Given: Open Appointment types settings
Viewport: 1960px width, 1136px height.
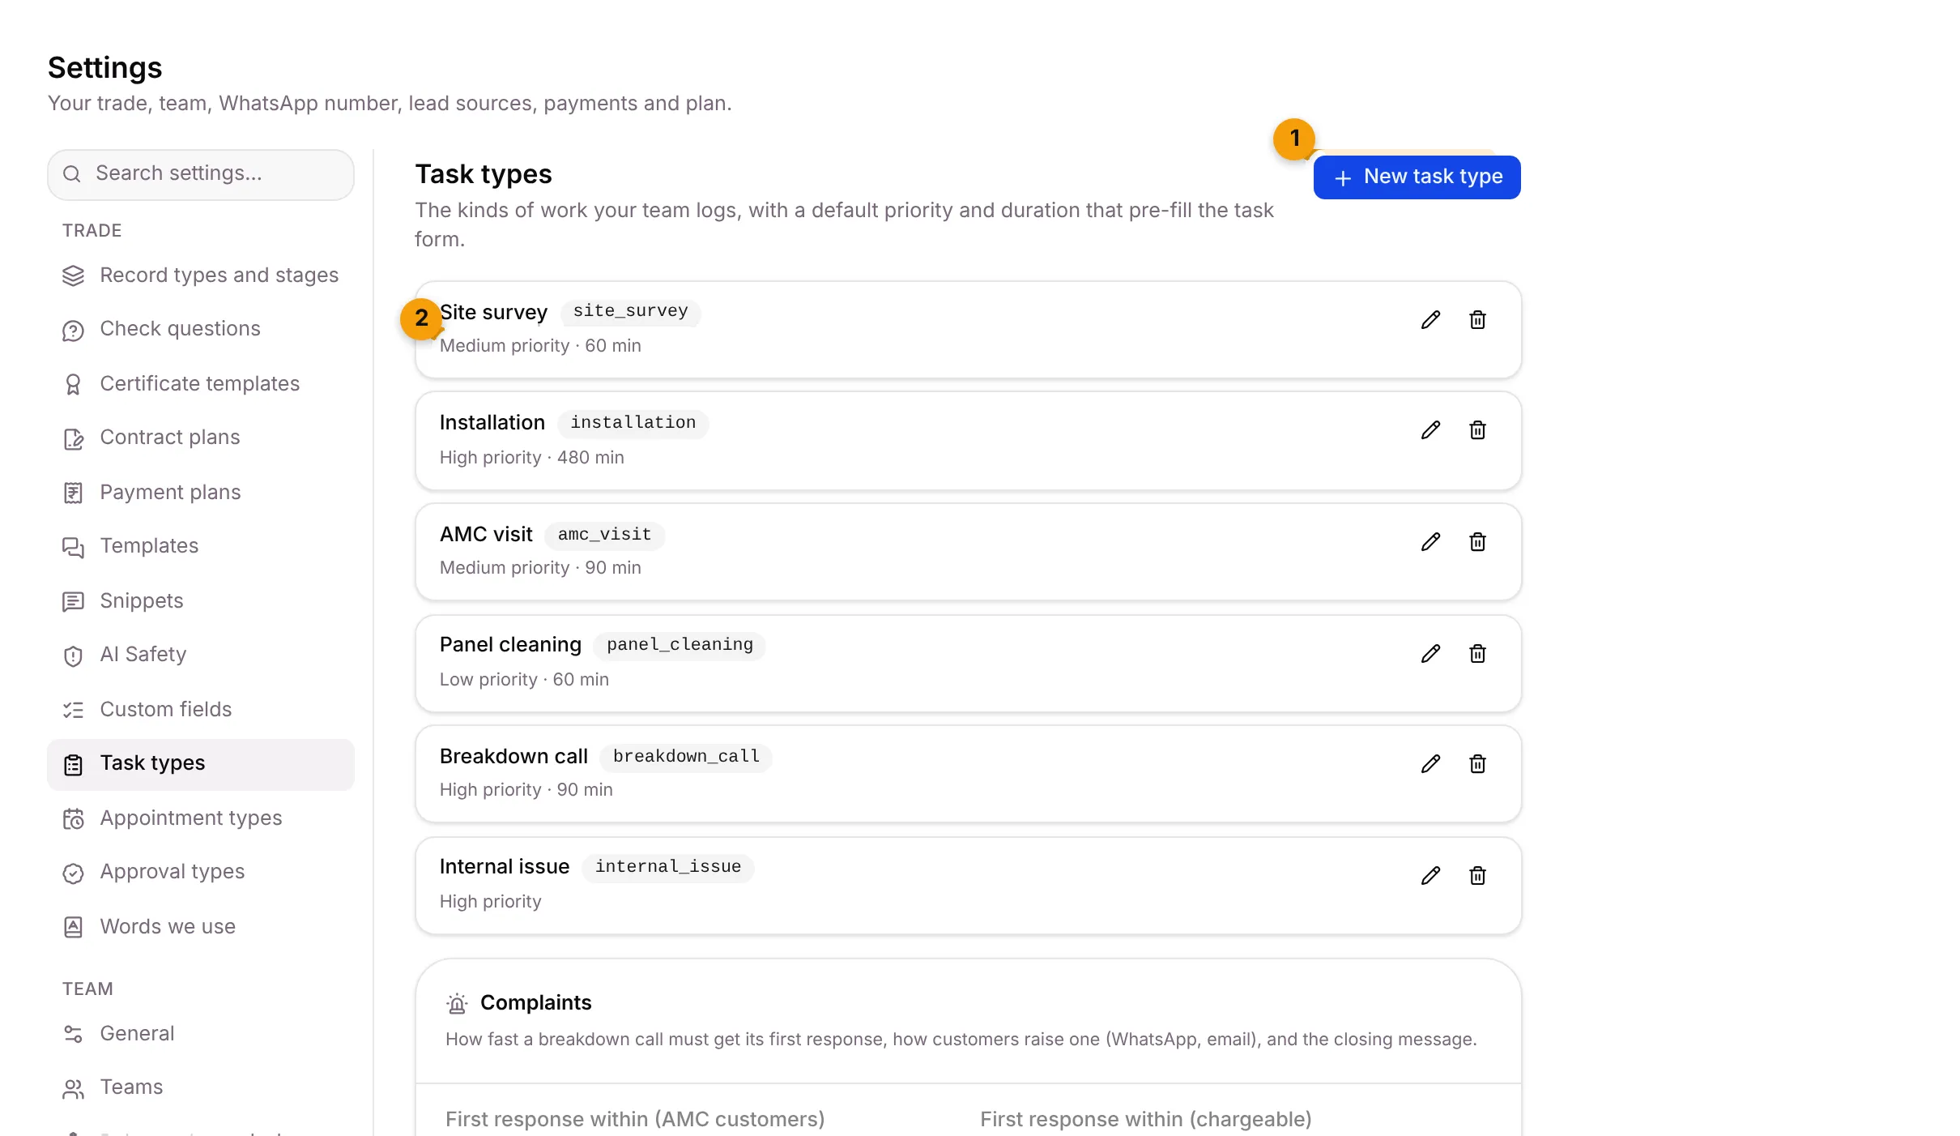Looking at the screenshot, I should pos(201,818).
